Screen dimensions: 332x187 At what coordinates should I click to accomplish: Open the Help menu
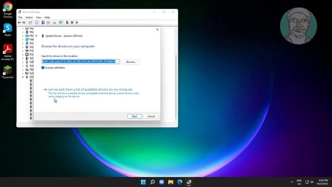pyautogui.click(x=47, y=17)
